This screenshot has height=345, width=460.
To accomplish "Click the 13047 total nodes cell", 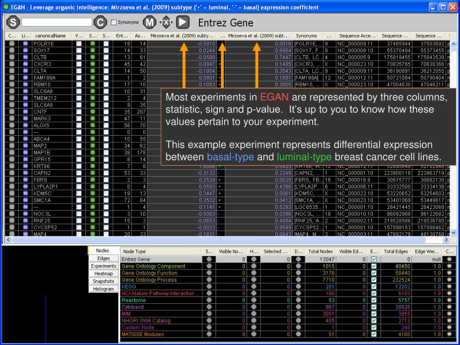I will [320, 259].
